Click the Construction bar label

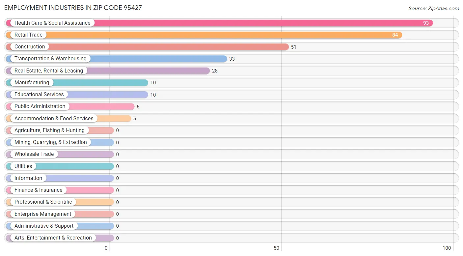pyautogui.click(x=30, y=46)
